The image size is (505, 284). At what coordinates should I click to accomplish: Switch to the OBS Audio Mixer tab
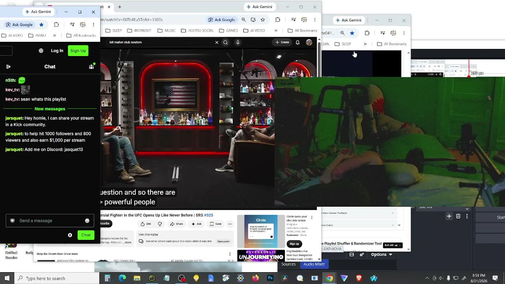(x=314, y=264)
